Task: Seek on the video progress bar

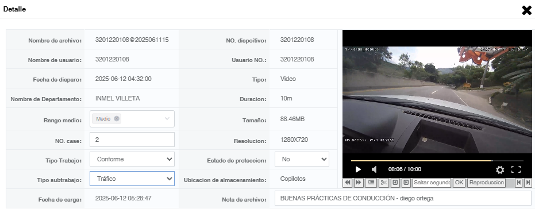Action: click(437, 161)
